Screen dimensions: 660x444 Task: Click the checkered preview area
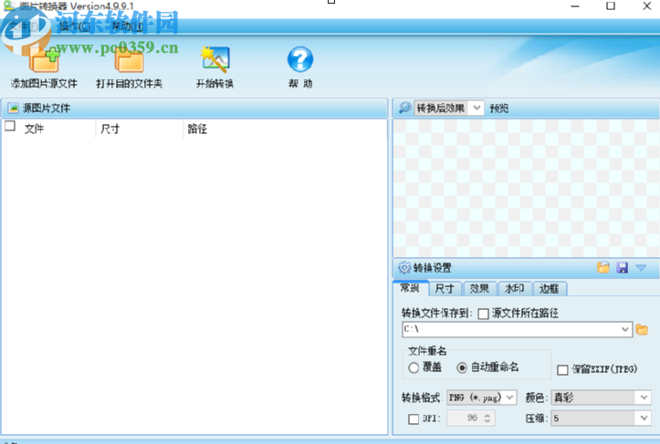point(526,188)
